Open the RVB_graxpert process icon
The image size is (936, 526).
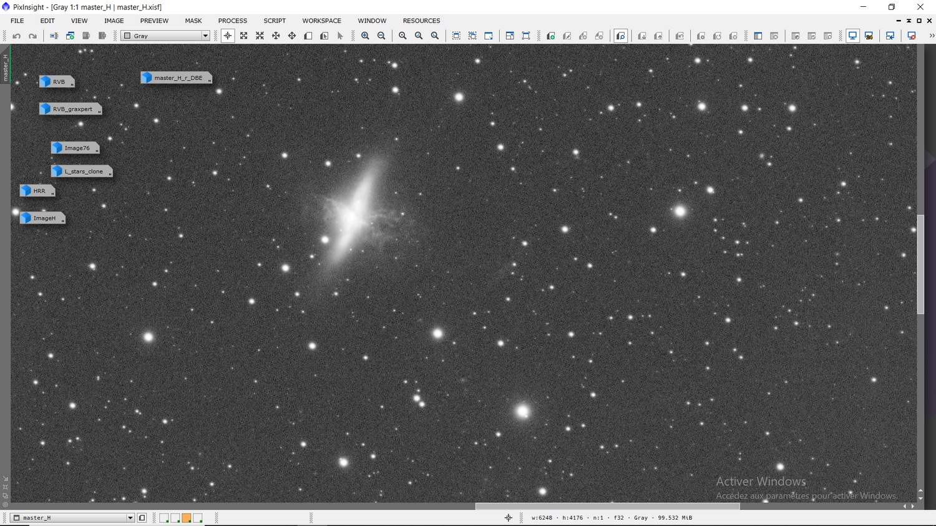tap(71, 109)
